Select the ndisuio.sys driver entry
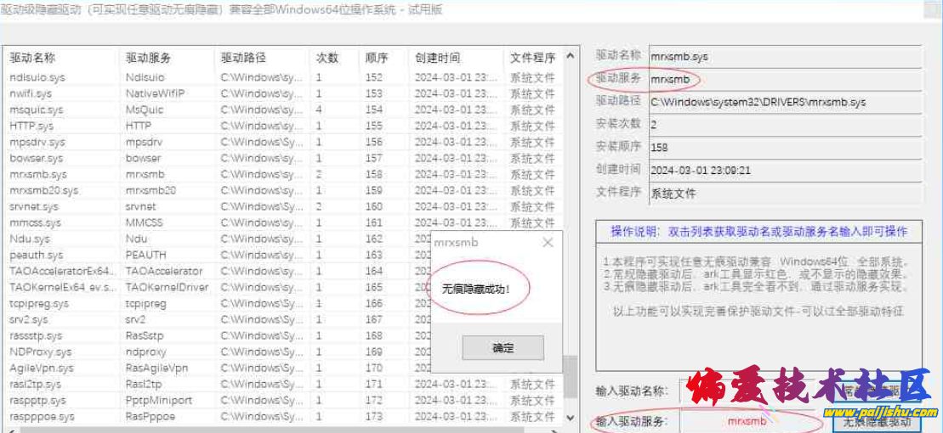Image resolution: width=943 pixels, height=433 pixels. click(x=37, y=77)
